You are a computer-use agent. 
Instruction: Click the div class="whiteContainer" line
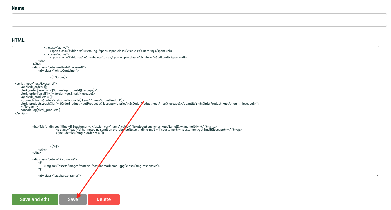tap(58, 70)
